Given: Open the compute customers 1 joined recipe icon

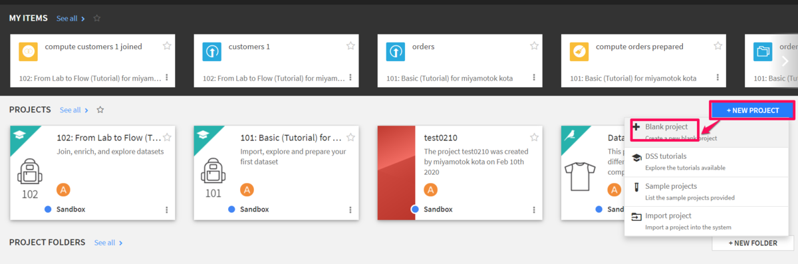Looking at the screenshot, I should pyautogui.click(x=29, y=51).
